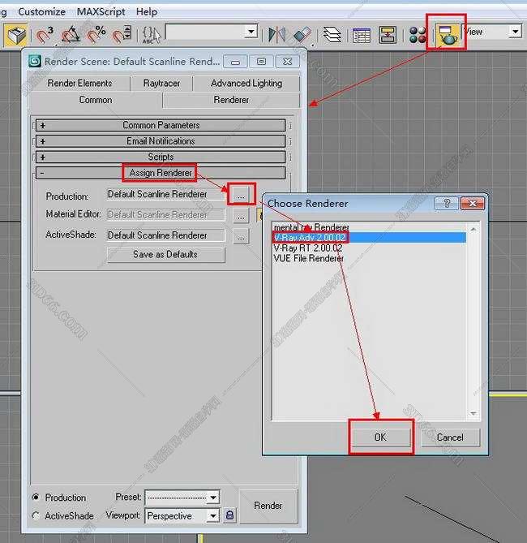Select V-Ray Adv 2.00.02 in list
This screenshot has width=527, height=543.
(x=369, y=238)
